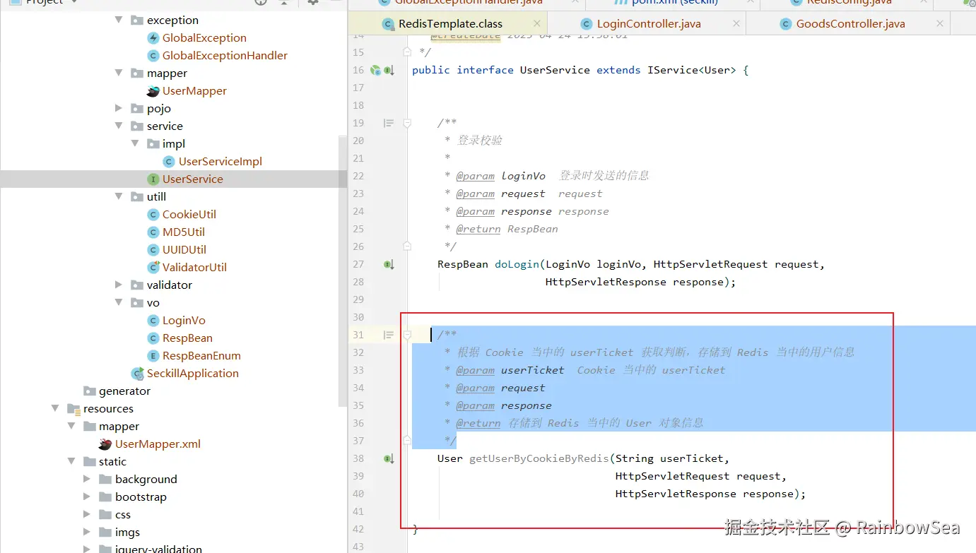This screenshot has width=976, height=553.
Task: Expand the validator package
Action: coord(119,285)
